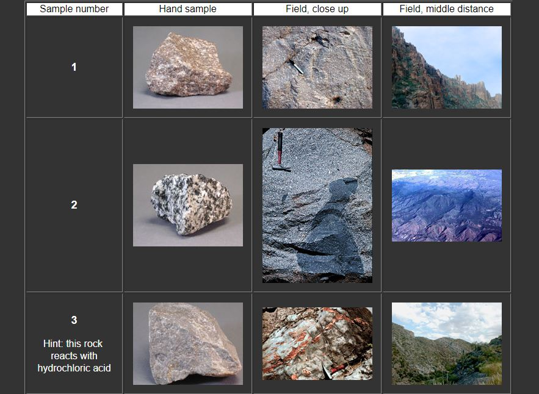Click the Sample 2 row label
The image size is (539, 394).
coord(73,205)
